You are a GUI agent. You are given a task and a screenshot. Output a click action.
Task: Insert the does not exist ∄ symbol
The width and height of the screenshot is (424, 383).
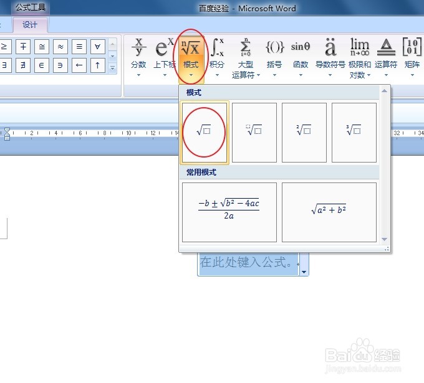(23, 65)
